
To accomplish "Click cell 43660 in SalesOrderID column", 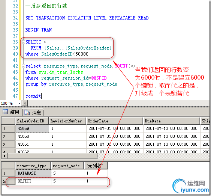I will (32, 136).
